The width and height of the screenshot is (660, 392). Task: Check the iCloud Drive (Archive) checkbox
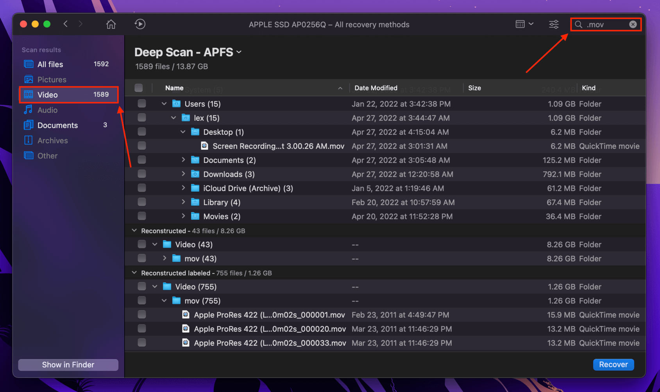[142, 188]
